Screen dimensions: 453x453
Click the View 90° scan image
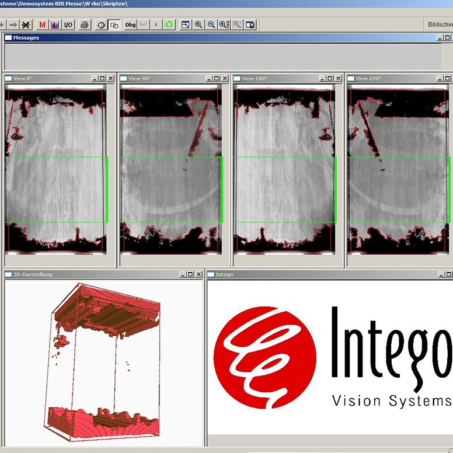[171, 170]
